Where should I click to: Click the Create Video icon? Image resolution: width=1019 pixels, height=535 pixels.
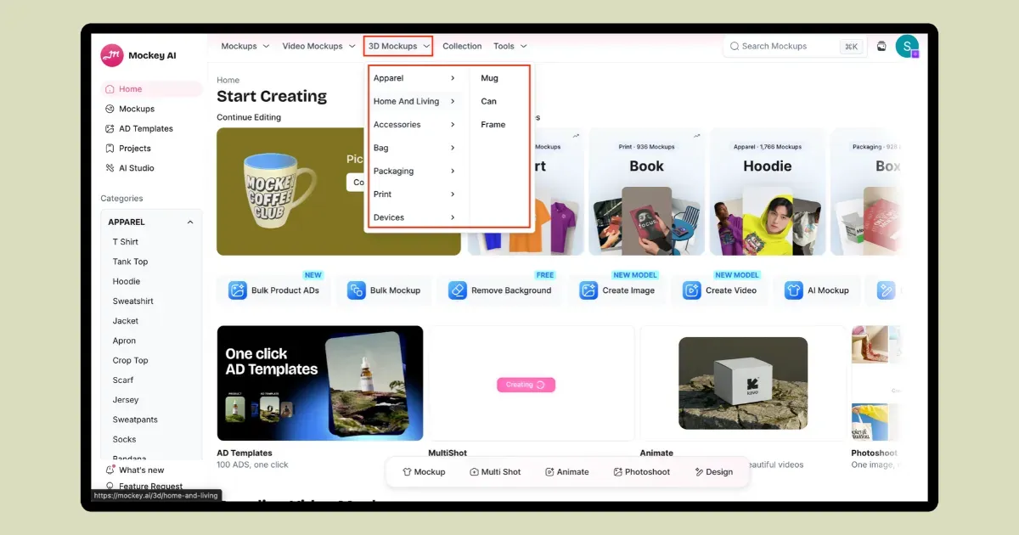click(692, 290)
